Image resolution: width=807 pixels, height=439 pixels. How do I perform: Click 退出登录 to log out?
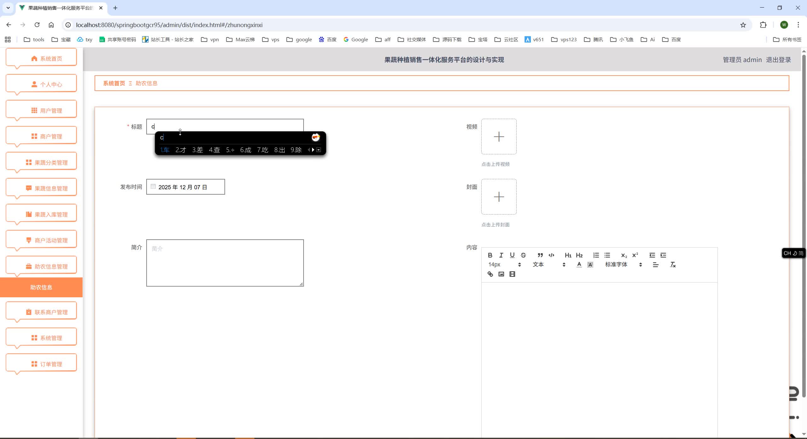tap(779, 59)
